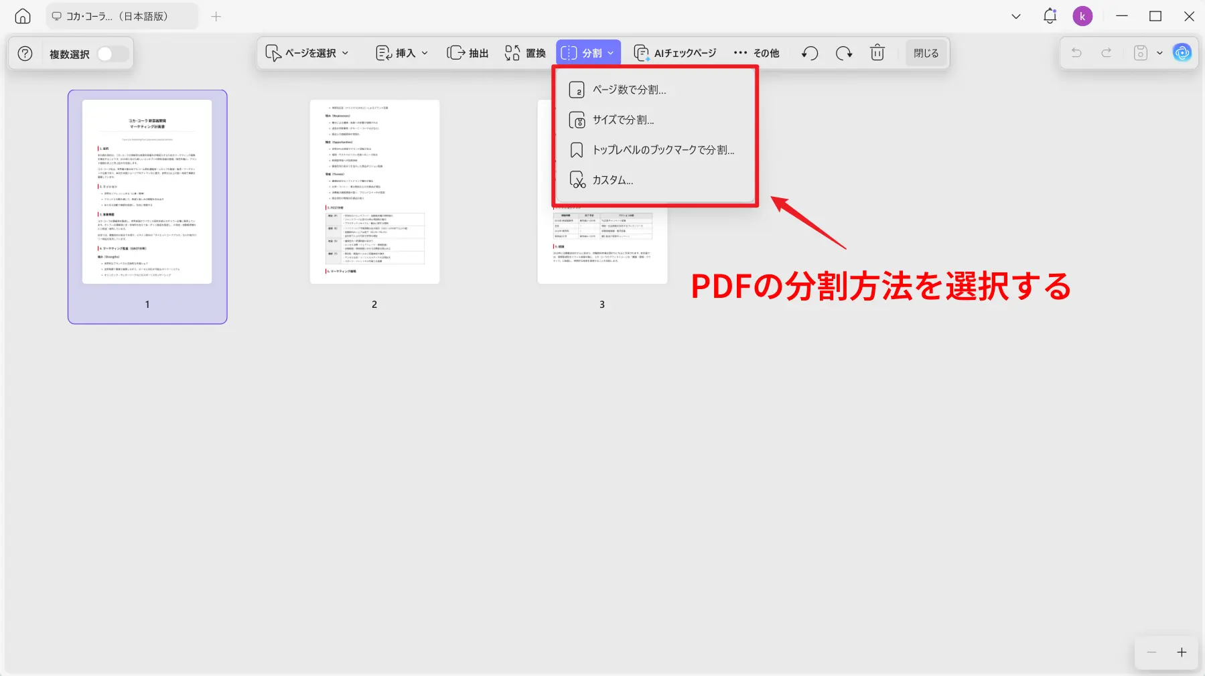Toggle the 複数選択 switch
This screenshot has height=676, width=1205.
pos(113,54)
